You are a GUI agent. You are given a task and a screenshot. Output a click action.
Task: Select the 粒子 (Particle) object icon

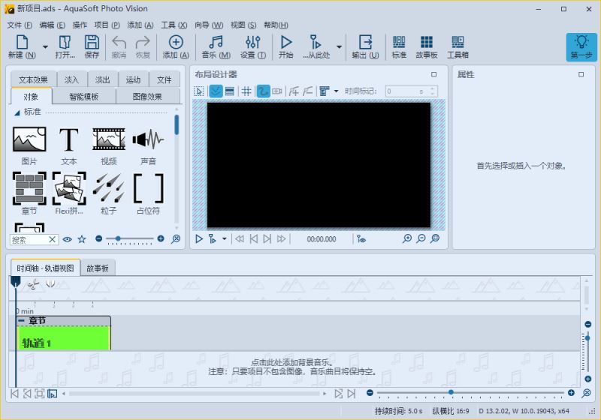108,188
